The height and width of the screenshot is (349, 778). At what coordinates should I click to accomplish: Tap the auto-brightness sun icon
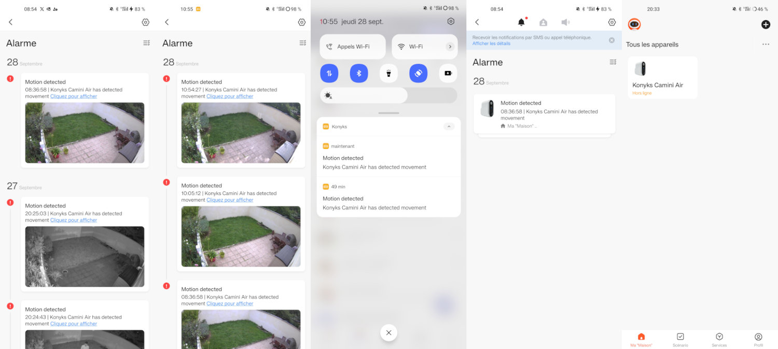tap(328, 95)
